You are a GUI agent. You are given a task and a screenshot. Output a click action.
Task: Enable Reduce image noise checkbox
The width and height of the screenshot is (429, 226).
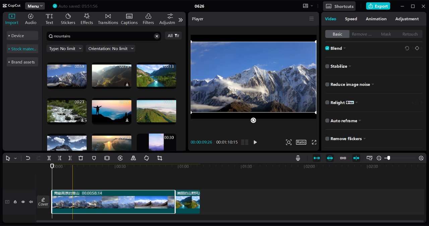pyautogui.click(x=327, y=84)
